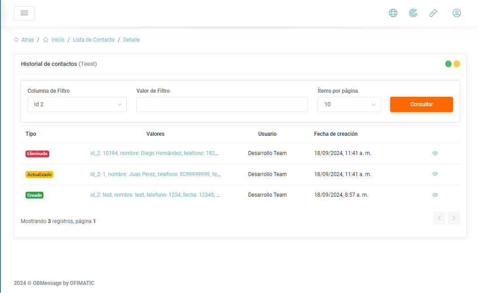Open the hamburger menu

coord(24,13)
